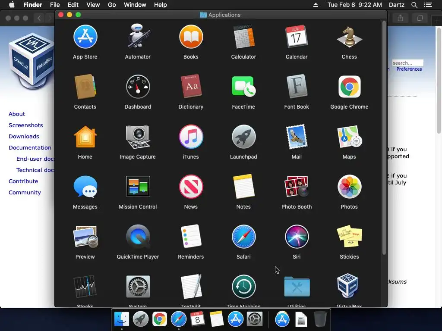Open Notification Center in menu bar

point(428,5)
